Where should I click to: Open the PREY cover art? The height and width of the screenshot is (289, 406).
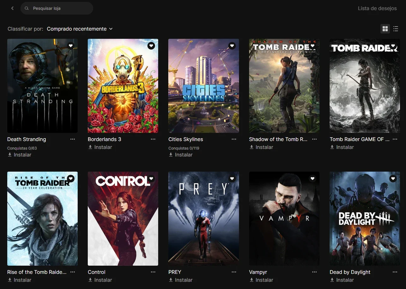(204, 219)
